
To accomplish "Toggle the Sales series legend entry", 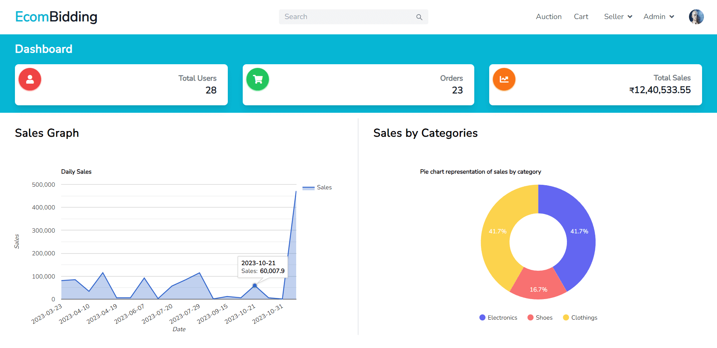I will tap(317, 187).
